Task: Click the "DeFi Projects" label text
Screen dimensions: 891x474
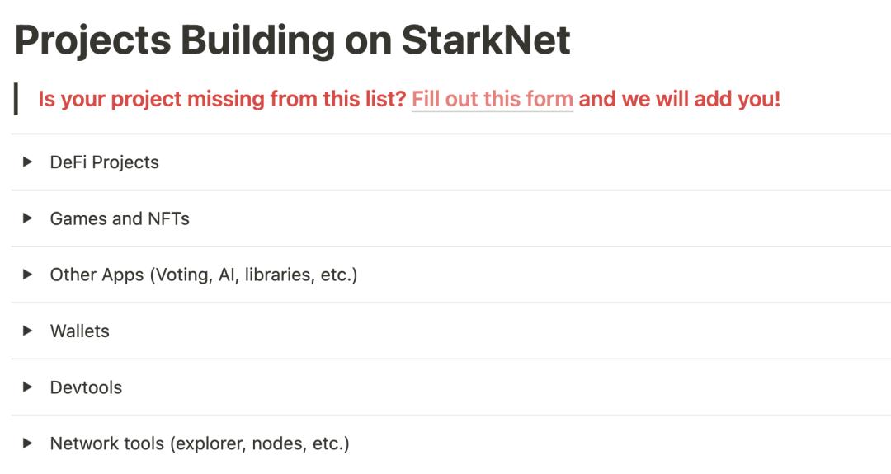Action: tap(104, 162)
